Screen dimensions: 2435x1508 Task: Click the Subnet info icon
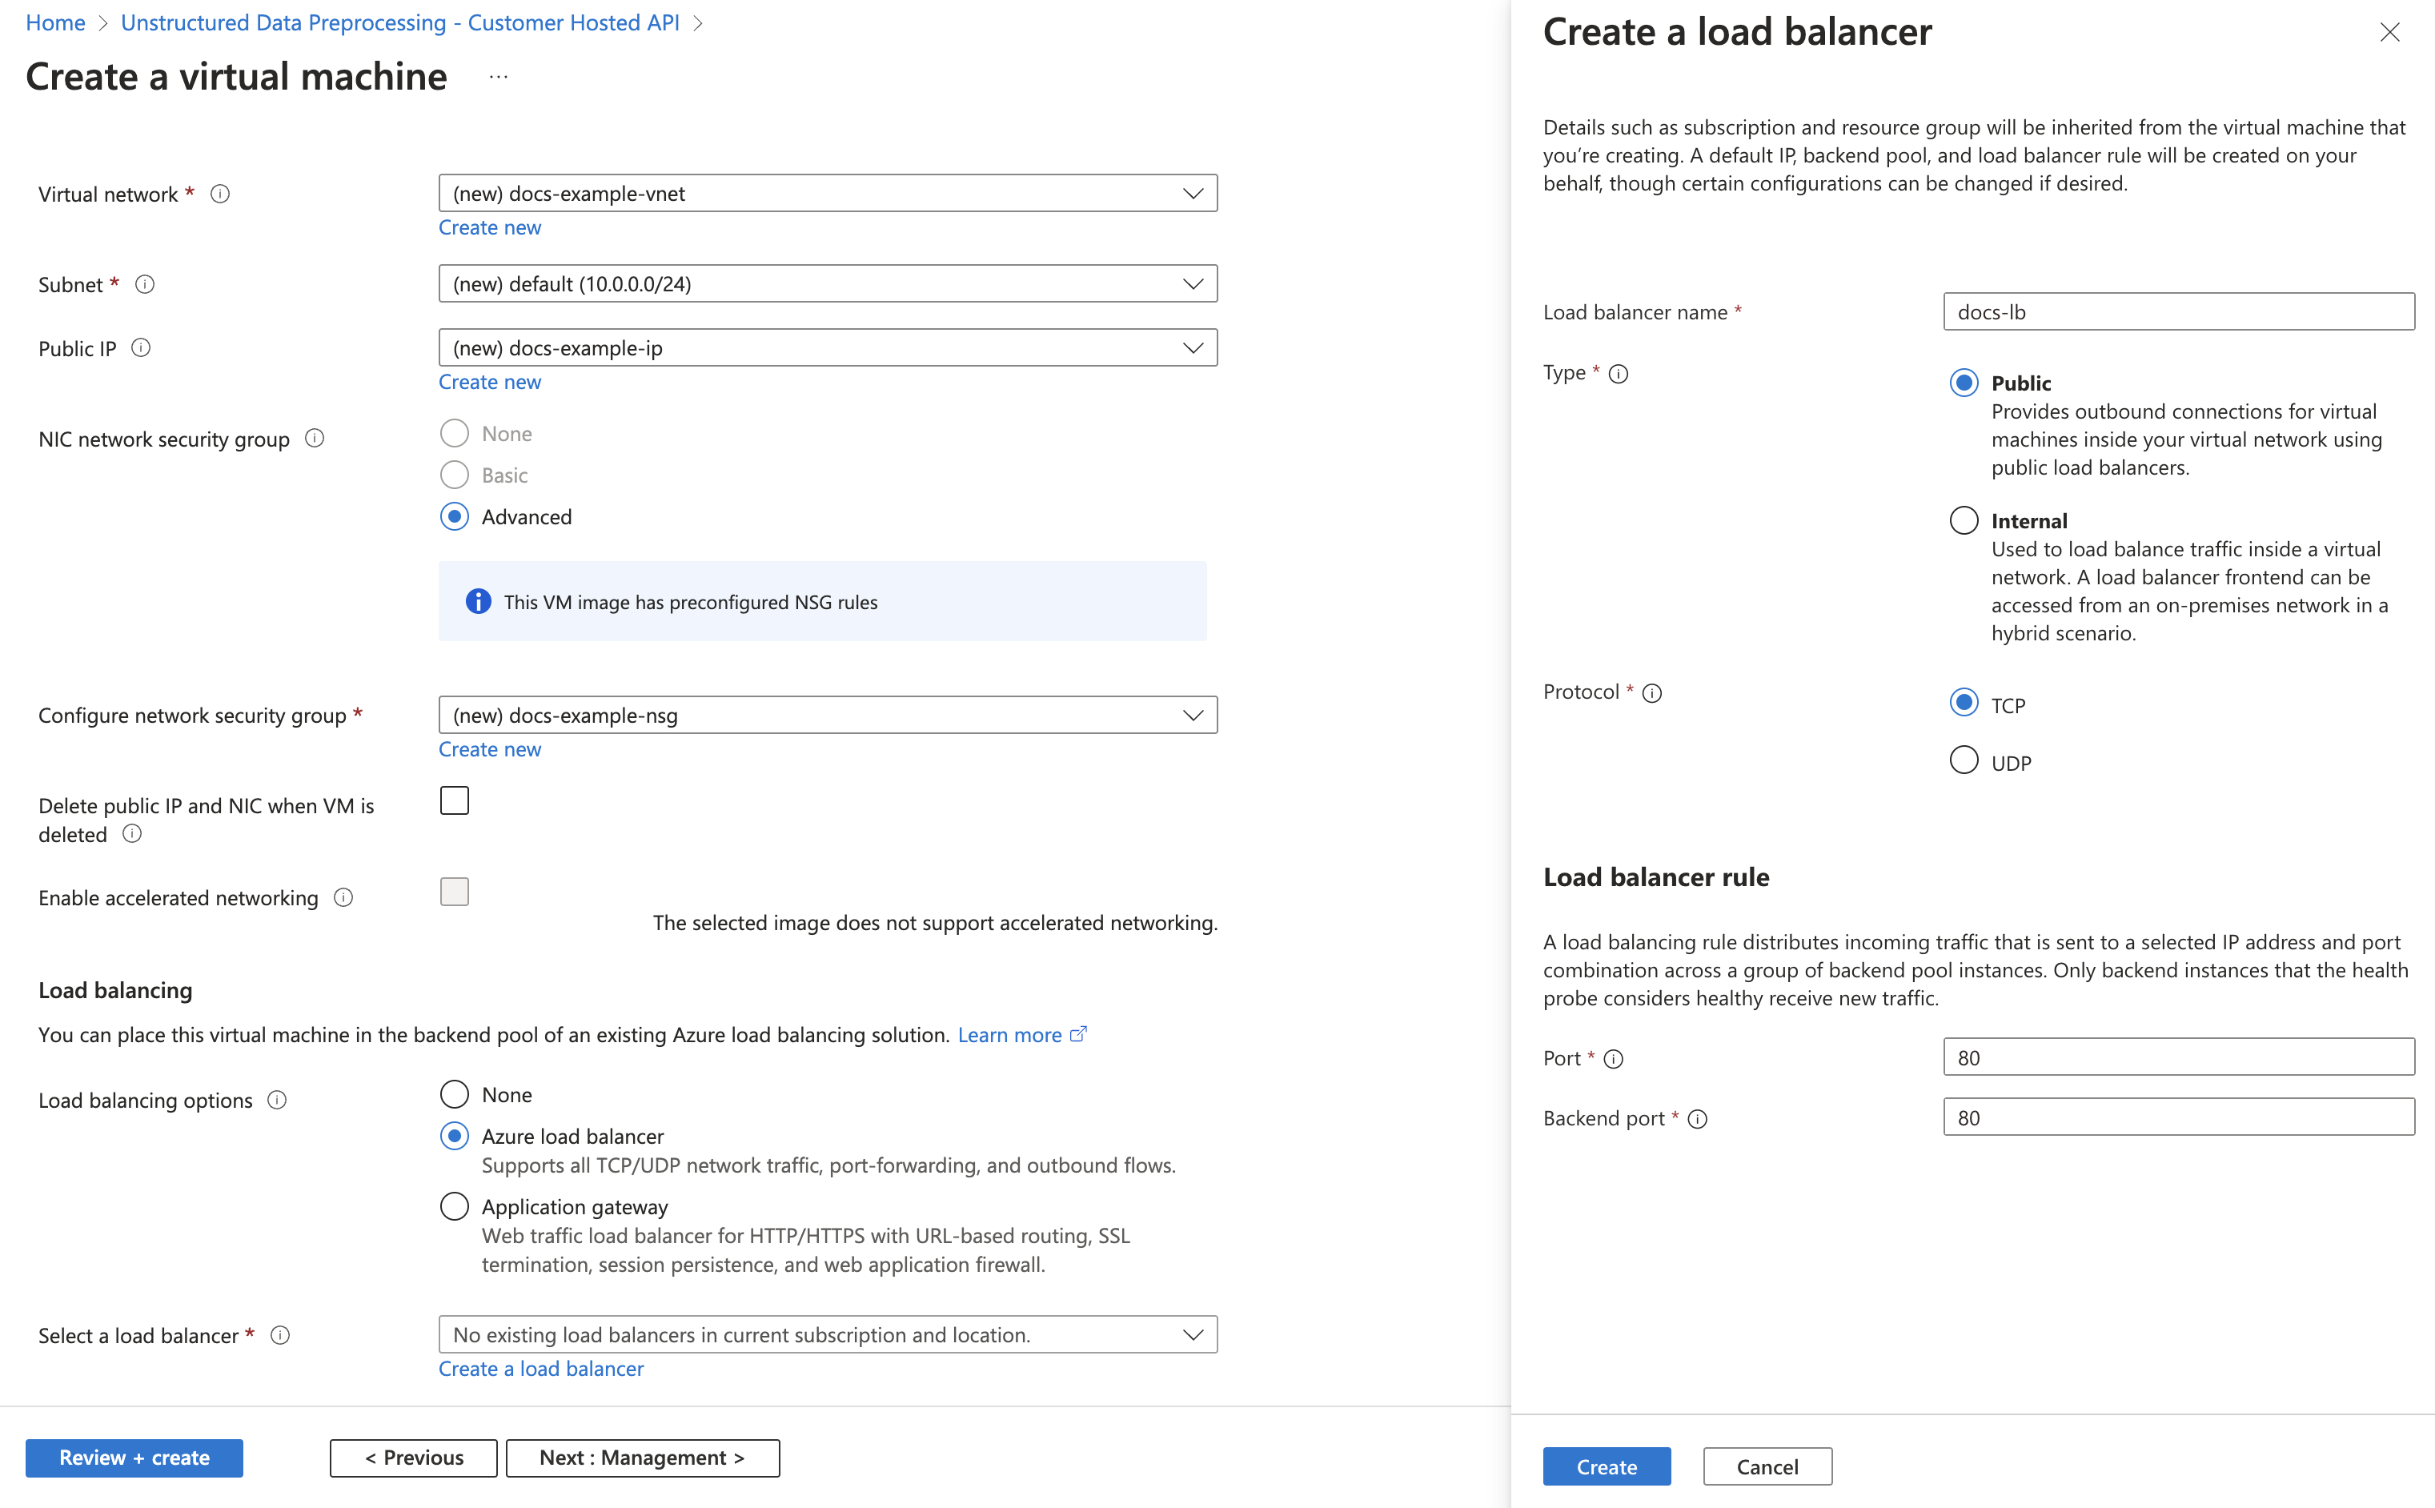point(146,284)
